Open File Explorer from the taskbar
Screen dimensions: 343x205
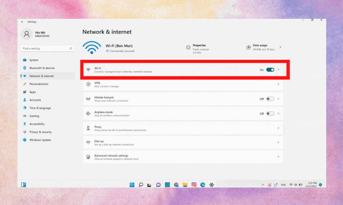tap(185, 184)
